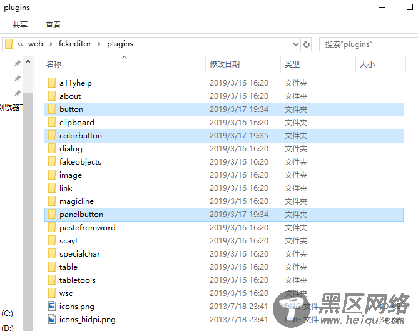Click the magicline folder icon
The width and height of the screenshot is (418, 331).
point(53,201)
